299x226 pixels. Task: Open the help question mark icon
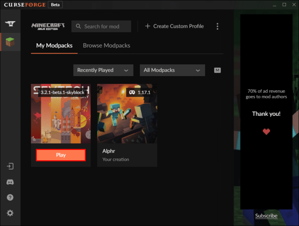click(10, 197)
